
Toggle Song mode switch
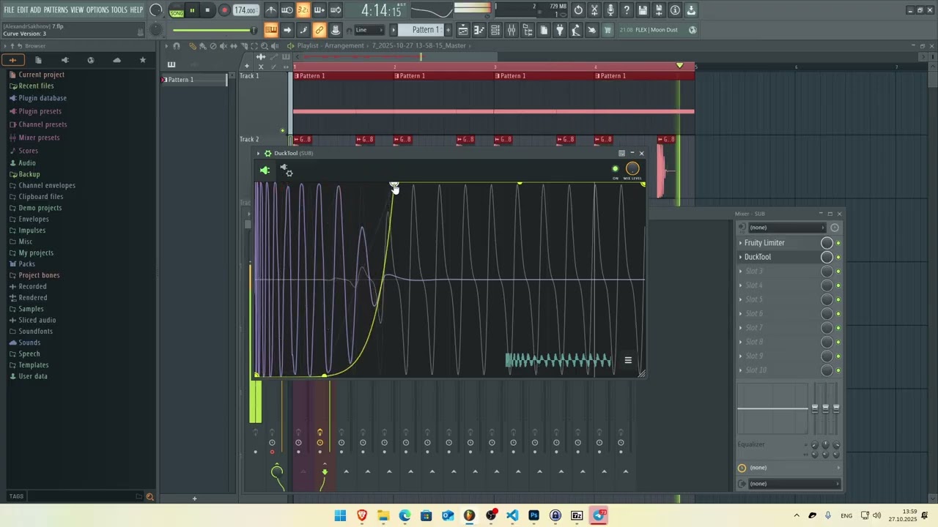[177, 11]
